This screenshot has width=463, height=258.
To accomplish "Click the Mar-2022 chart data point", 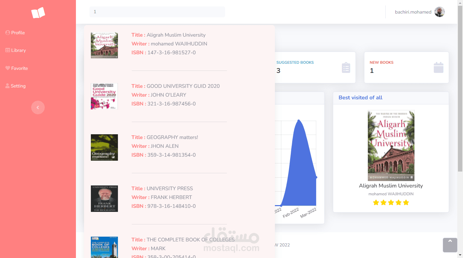I will (316, 177).
